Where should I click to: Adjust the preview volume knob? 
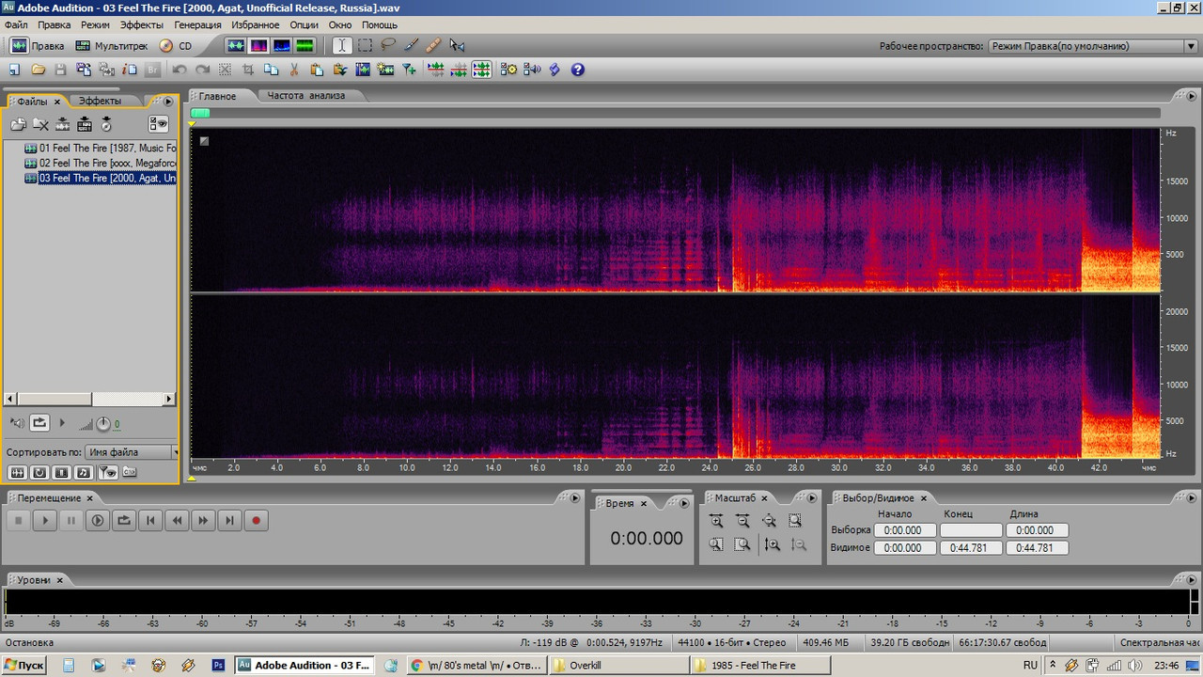click(x=103, y=424)
